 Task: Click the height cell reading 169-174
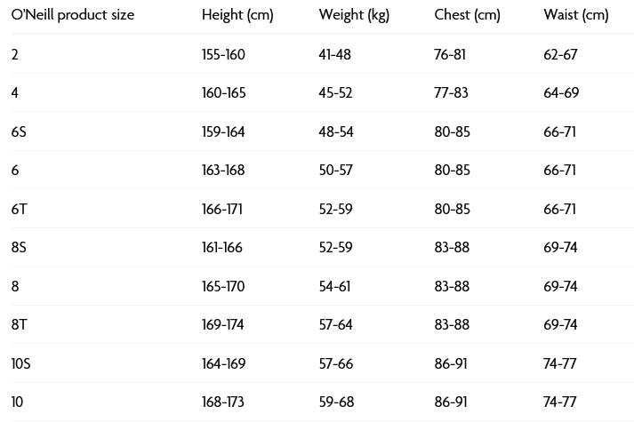[223, 325]
